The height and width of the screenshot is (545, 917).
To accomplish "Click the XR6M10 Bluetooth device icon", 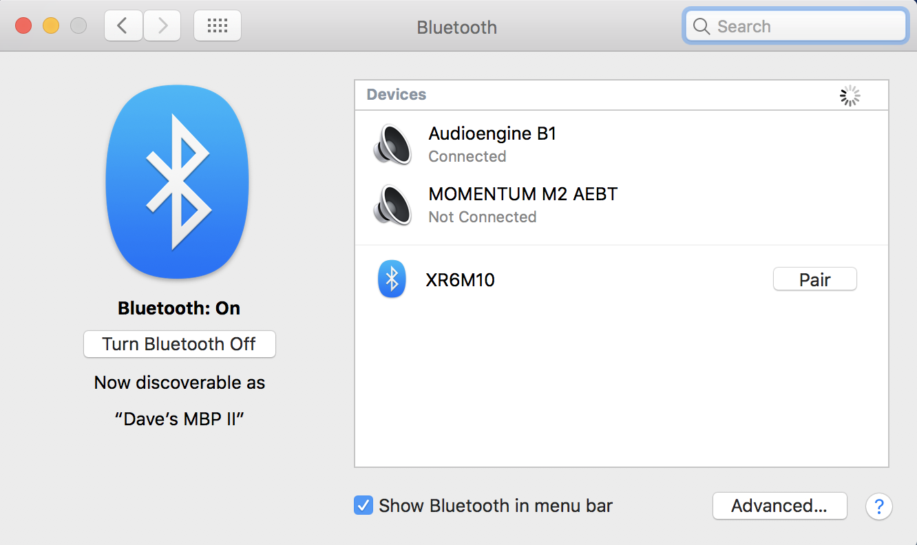I will (392, 279).
